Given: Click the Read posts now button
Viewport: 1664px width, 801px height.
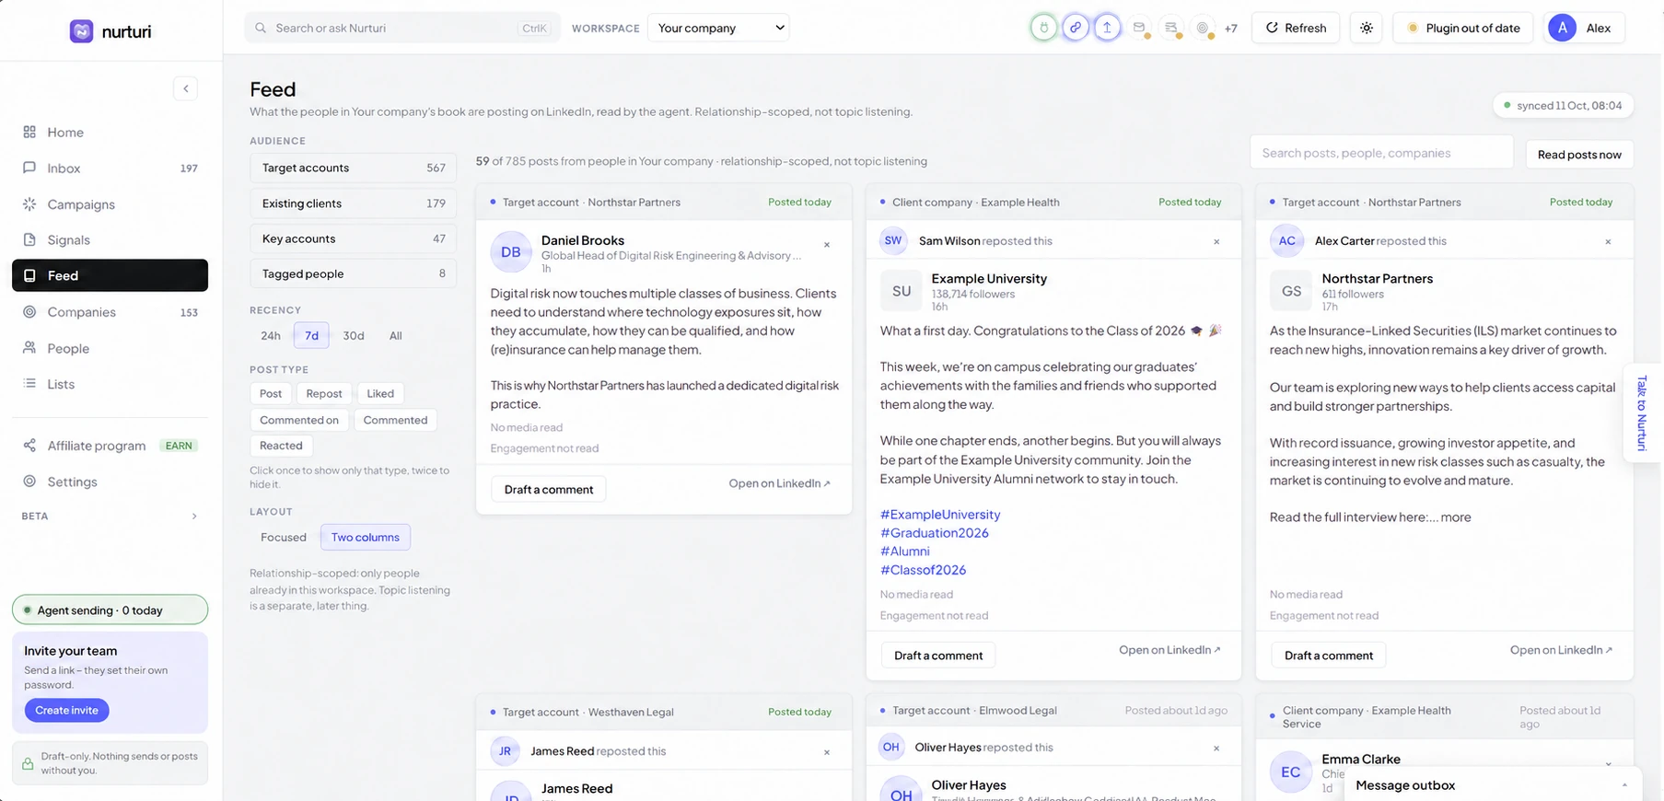Looking at the screenshot, I should pyautogui.click(x=1579, y=155).
